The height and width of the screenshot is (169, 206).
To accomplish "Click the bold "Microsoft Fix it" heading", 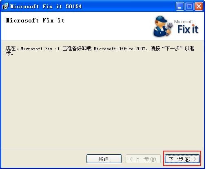I will click(35, 20).
